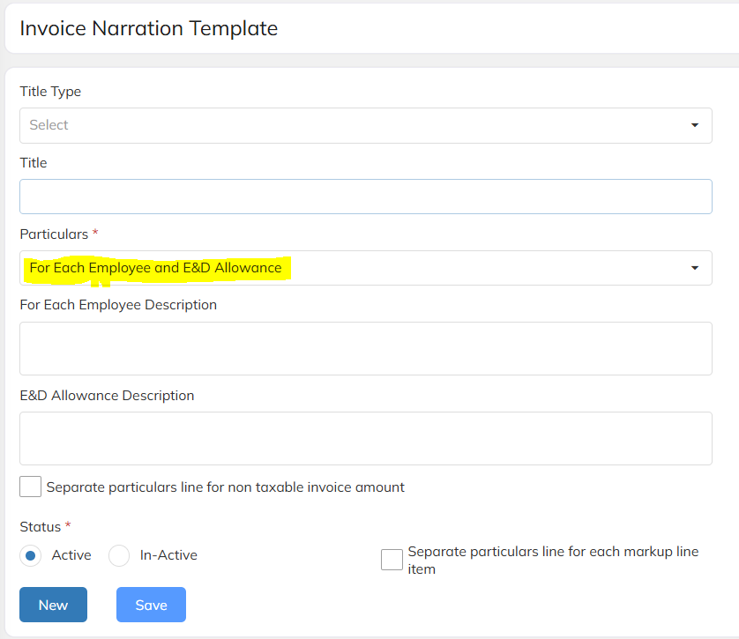Check the non taxable invoice amount checkbox
This screenshot has width=739, height=639.
click(30, 487)
